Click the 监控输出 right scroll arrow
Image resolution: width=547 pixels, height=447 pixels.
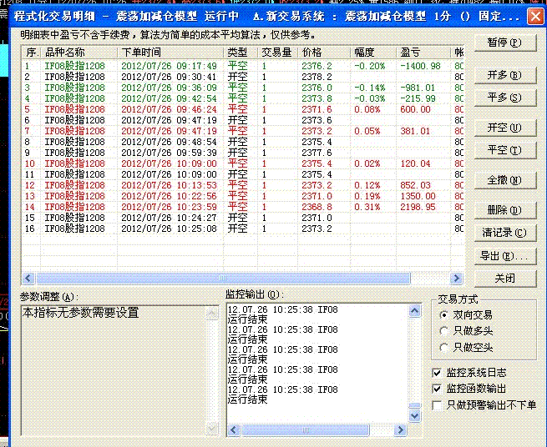pyautogui.click(x=400, y=430)
